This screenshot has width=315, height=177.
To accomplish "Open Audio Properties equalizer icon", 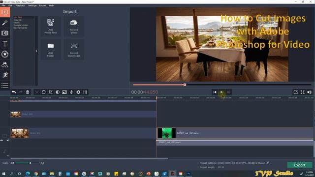I will pyautogui.click(x=85, y=92).
